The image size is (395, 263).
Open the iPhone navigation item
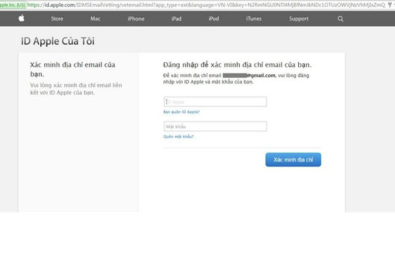(136, 18)
